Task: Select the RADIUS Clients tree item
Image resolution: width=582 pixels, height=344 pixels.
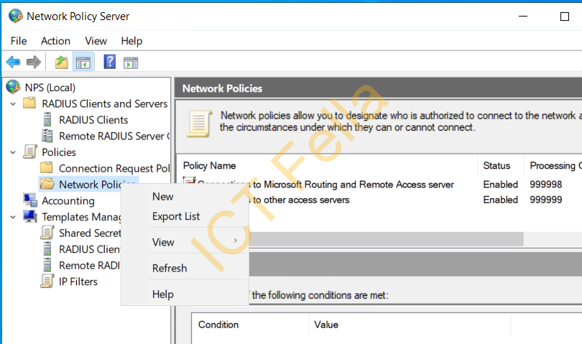Action: tap(93, 120)
